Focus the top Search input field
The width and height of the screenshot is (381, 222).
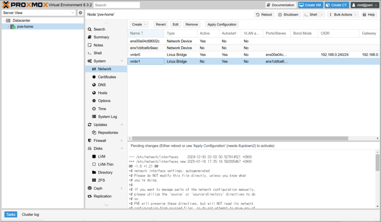coord(116,5)
